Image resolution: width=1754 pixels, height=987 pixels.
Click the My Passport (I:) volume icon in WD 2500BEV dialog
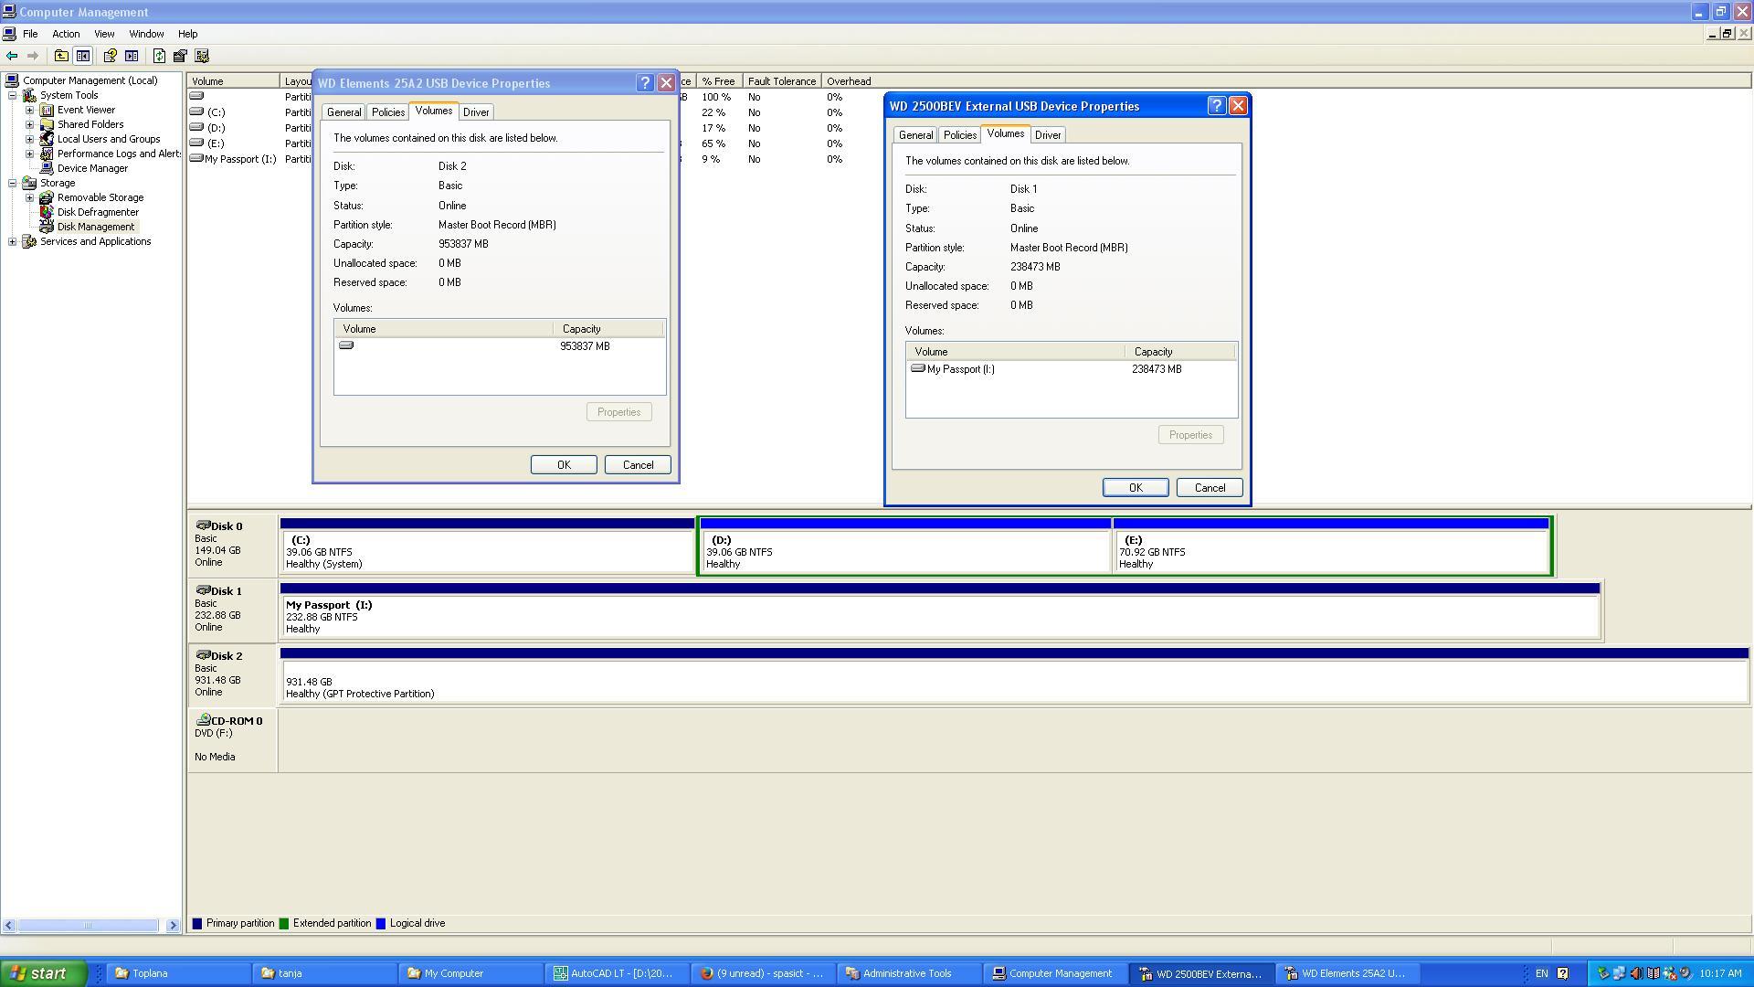tap(918, 368)
